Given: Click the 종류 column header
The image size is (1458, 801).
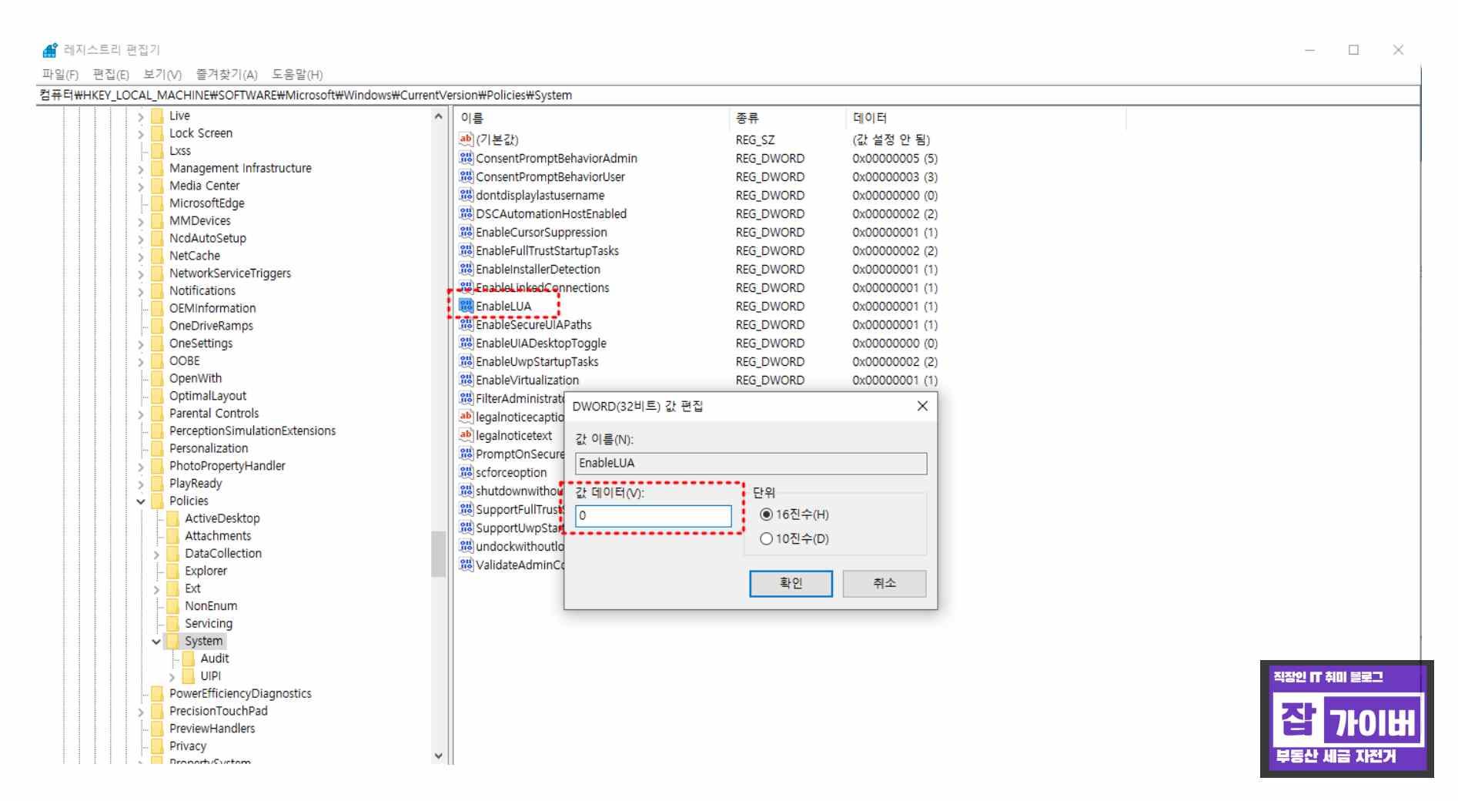Looking at the screenshot, I should point(787,118).
